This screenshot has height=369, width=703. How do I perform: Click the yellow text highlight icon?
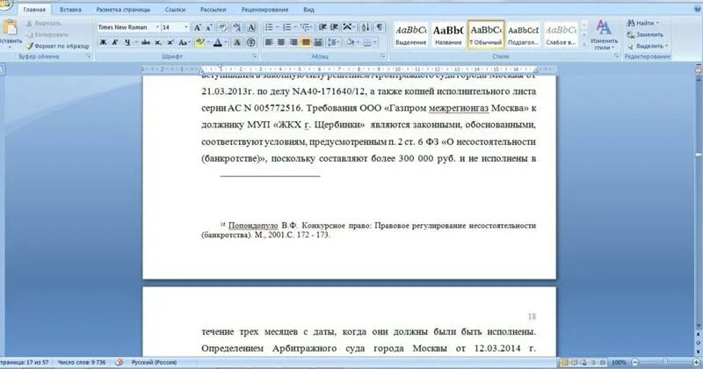(200, 42)
